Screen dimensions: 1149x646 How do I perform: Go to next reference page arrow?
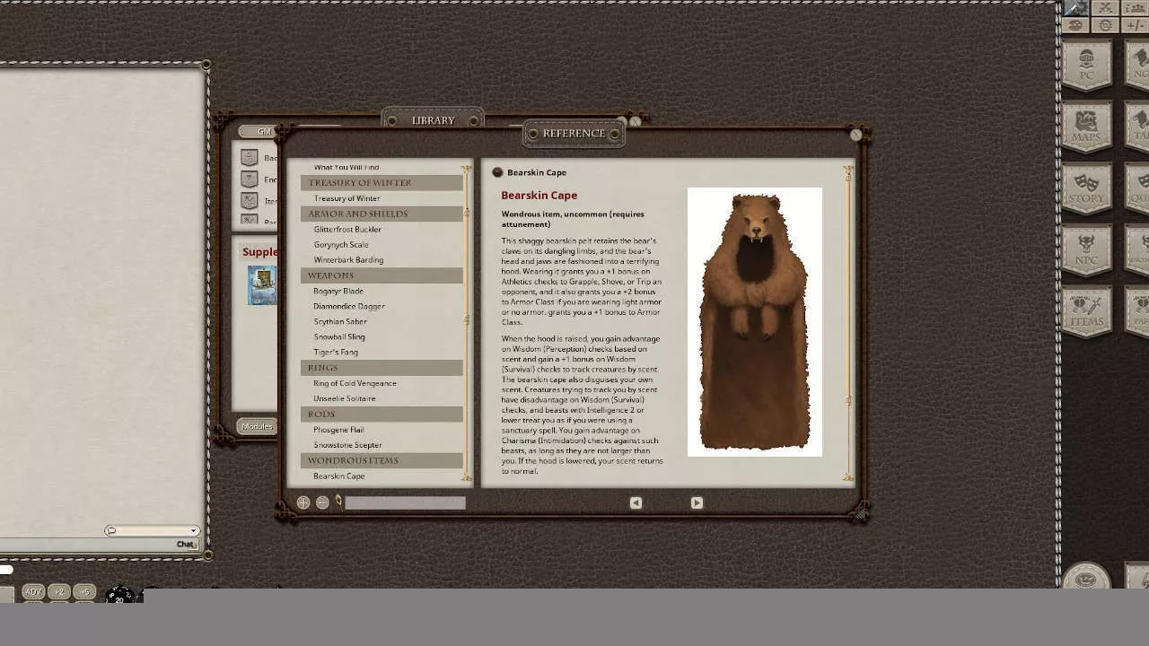coord(697,503)
